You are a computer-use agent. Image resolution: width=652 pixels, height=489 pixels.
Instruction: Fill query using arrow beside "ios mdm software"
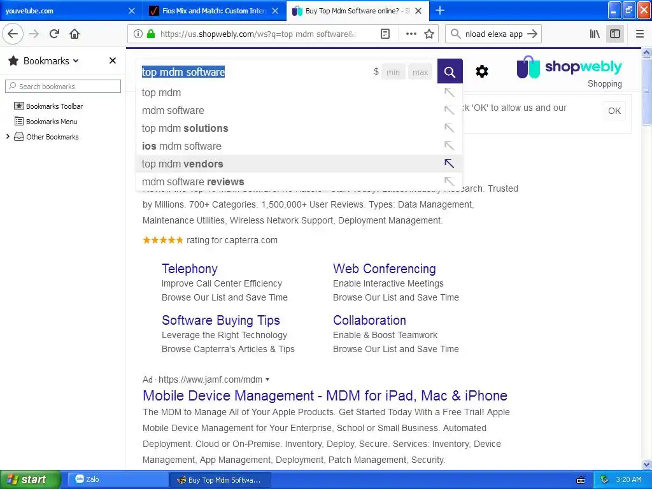pyautogui.click(x=449, y=146)
